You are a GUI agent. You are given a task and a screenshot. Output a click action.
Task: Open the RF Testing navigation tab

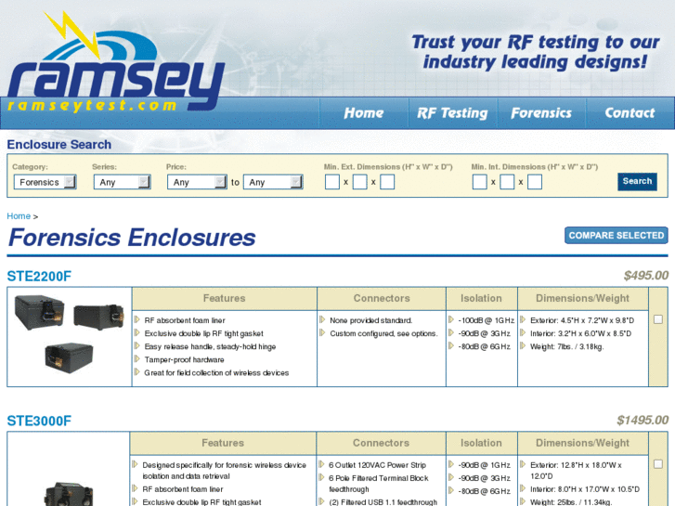pos(452,113)
